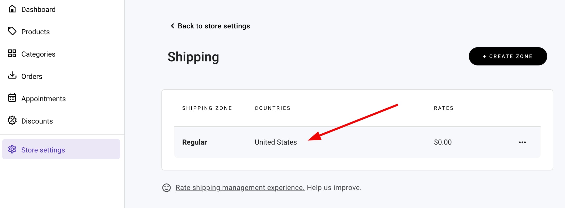This screenshot has height=208, width=565.
Task: Click the SHIPPING ZONE column header
Action: click(x=207, y=108)
